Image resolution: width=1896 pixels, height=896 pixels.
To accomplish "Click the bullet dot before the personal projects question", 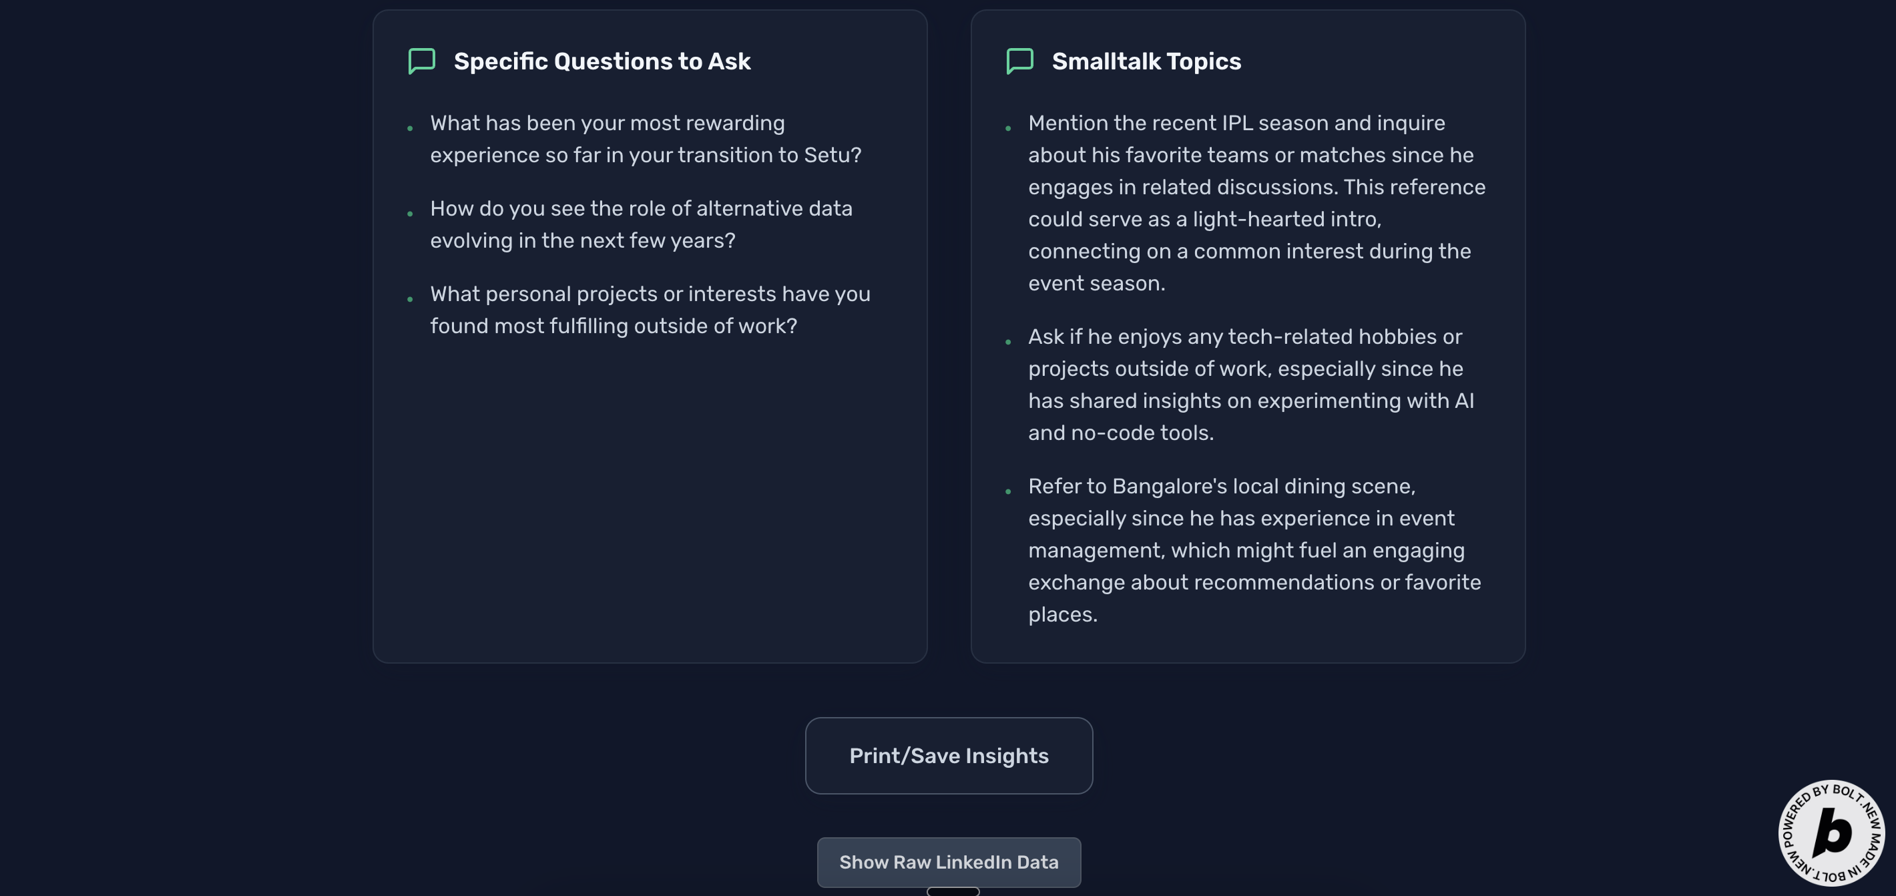I will pyautogui.click(x=410, y=300).
